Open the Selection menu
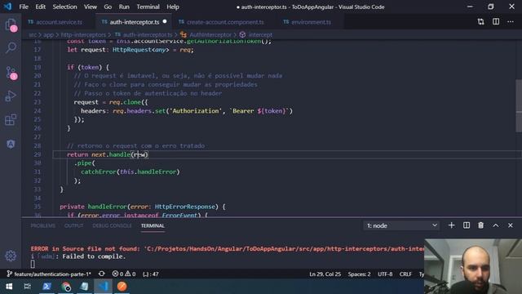Image resolution: width=522 pixels, height=294 pixels. (x=64, y=7)
